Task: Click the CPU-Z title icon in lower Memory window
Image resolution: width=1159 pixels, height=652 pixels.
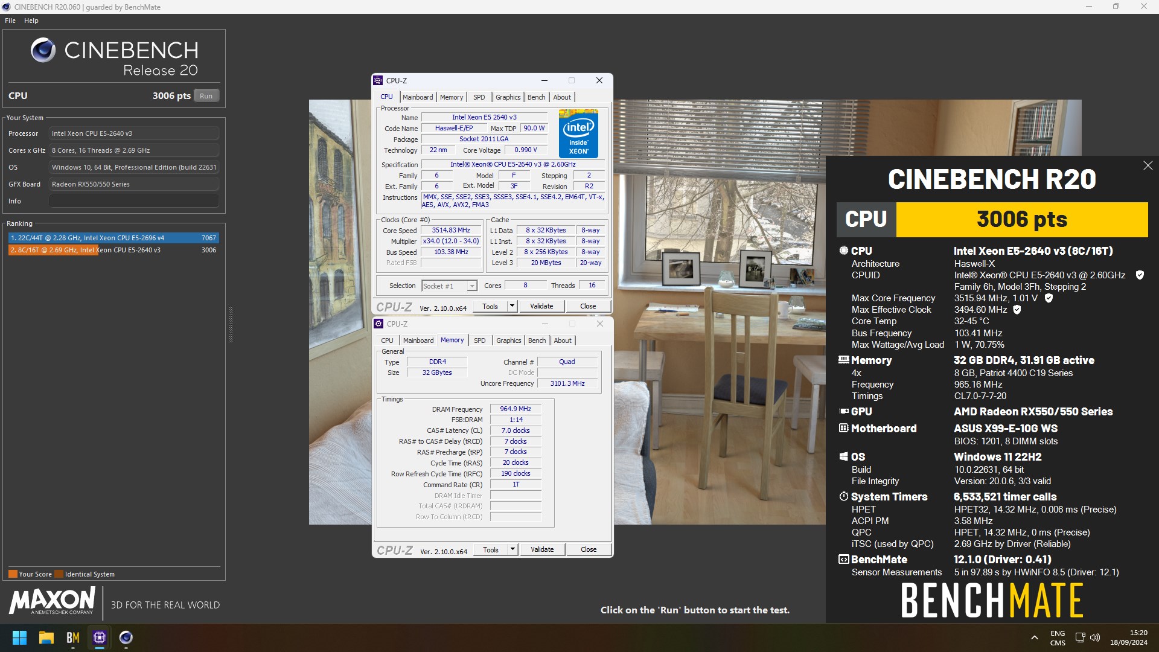Action: point(378,324)
